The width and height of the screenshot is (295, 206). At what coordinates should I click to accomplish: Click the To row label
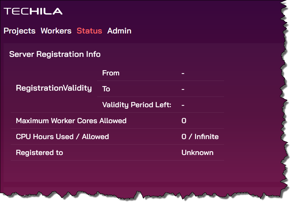coord(106,89)
